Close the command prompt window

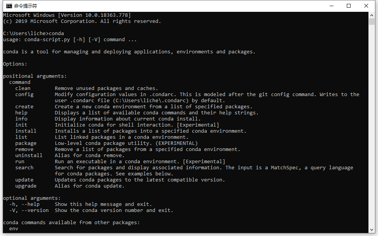click(366, 6)
